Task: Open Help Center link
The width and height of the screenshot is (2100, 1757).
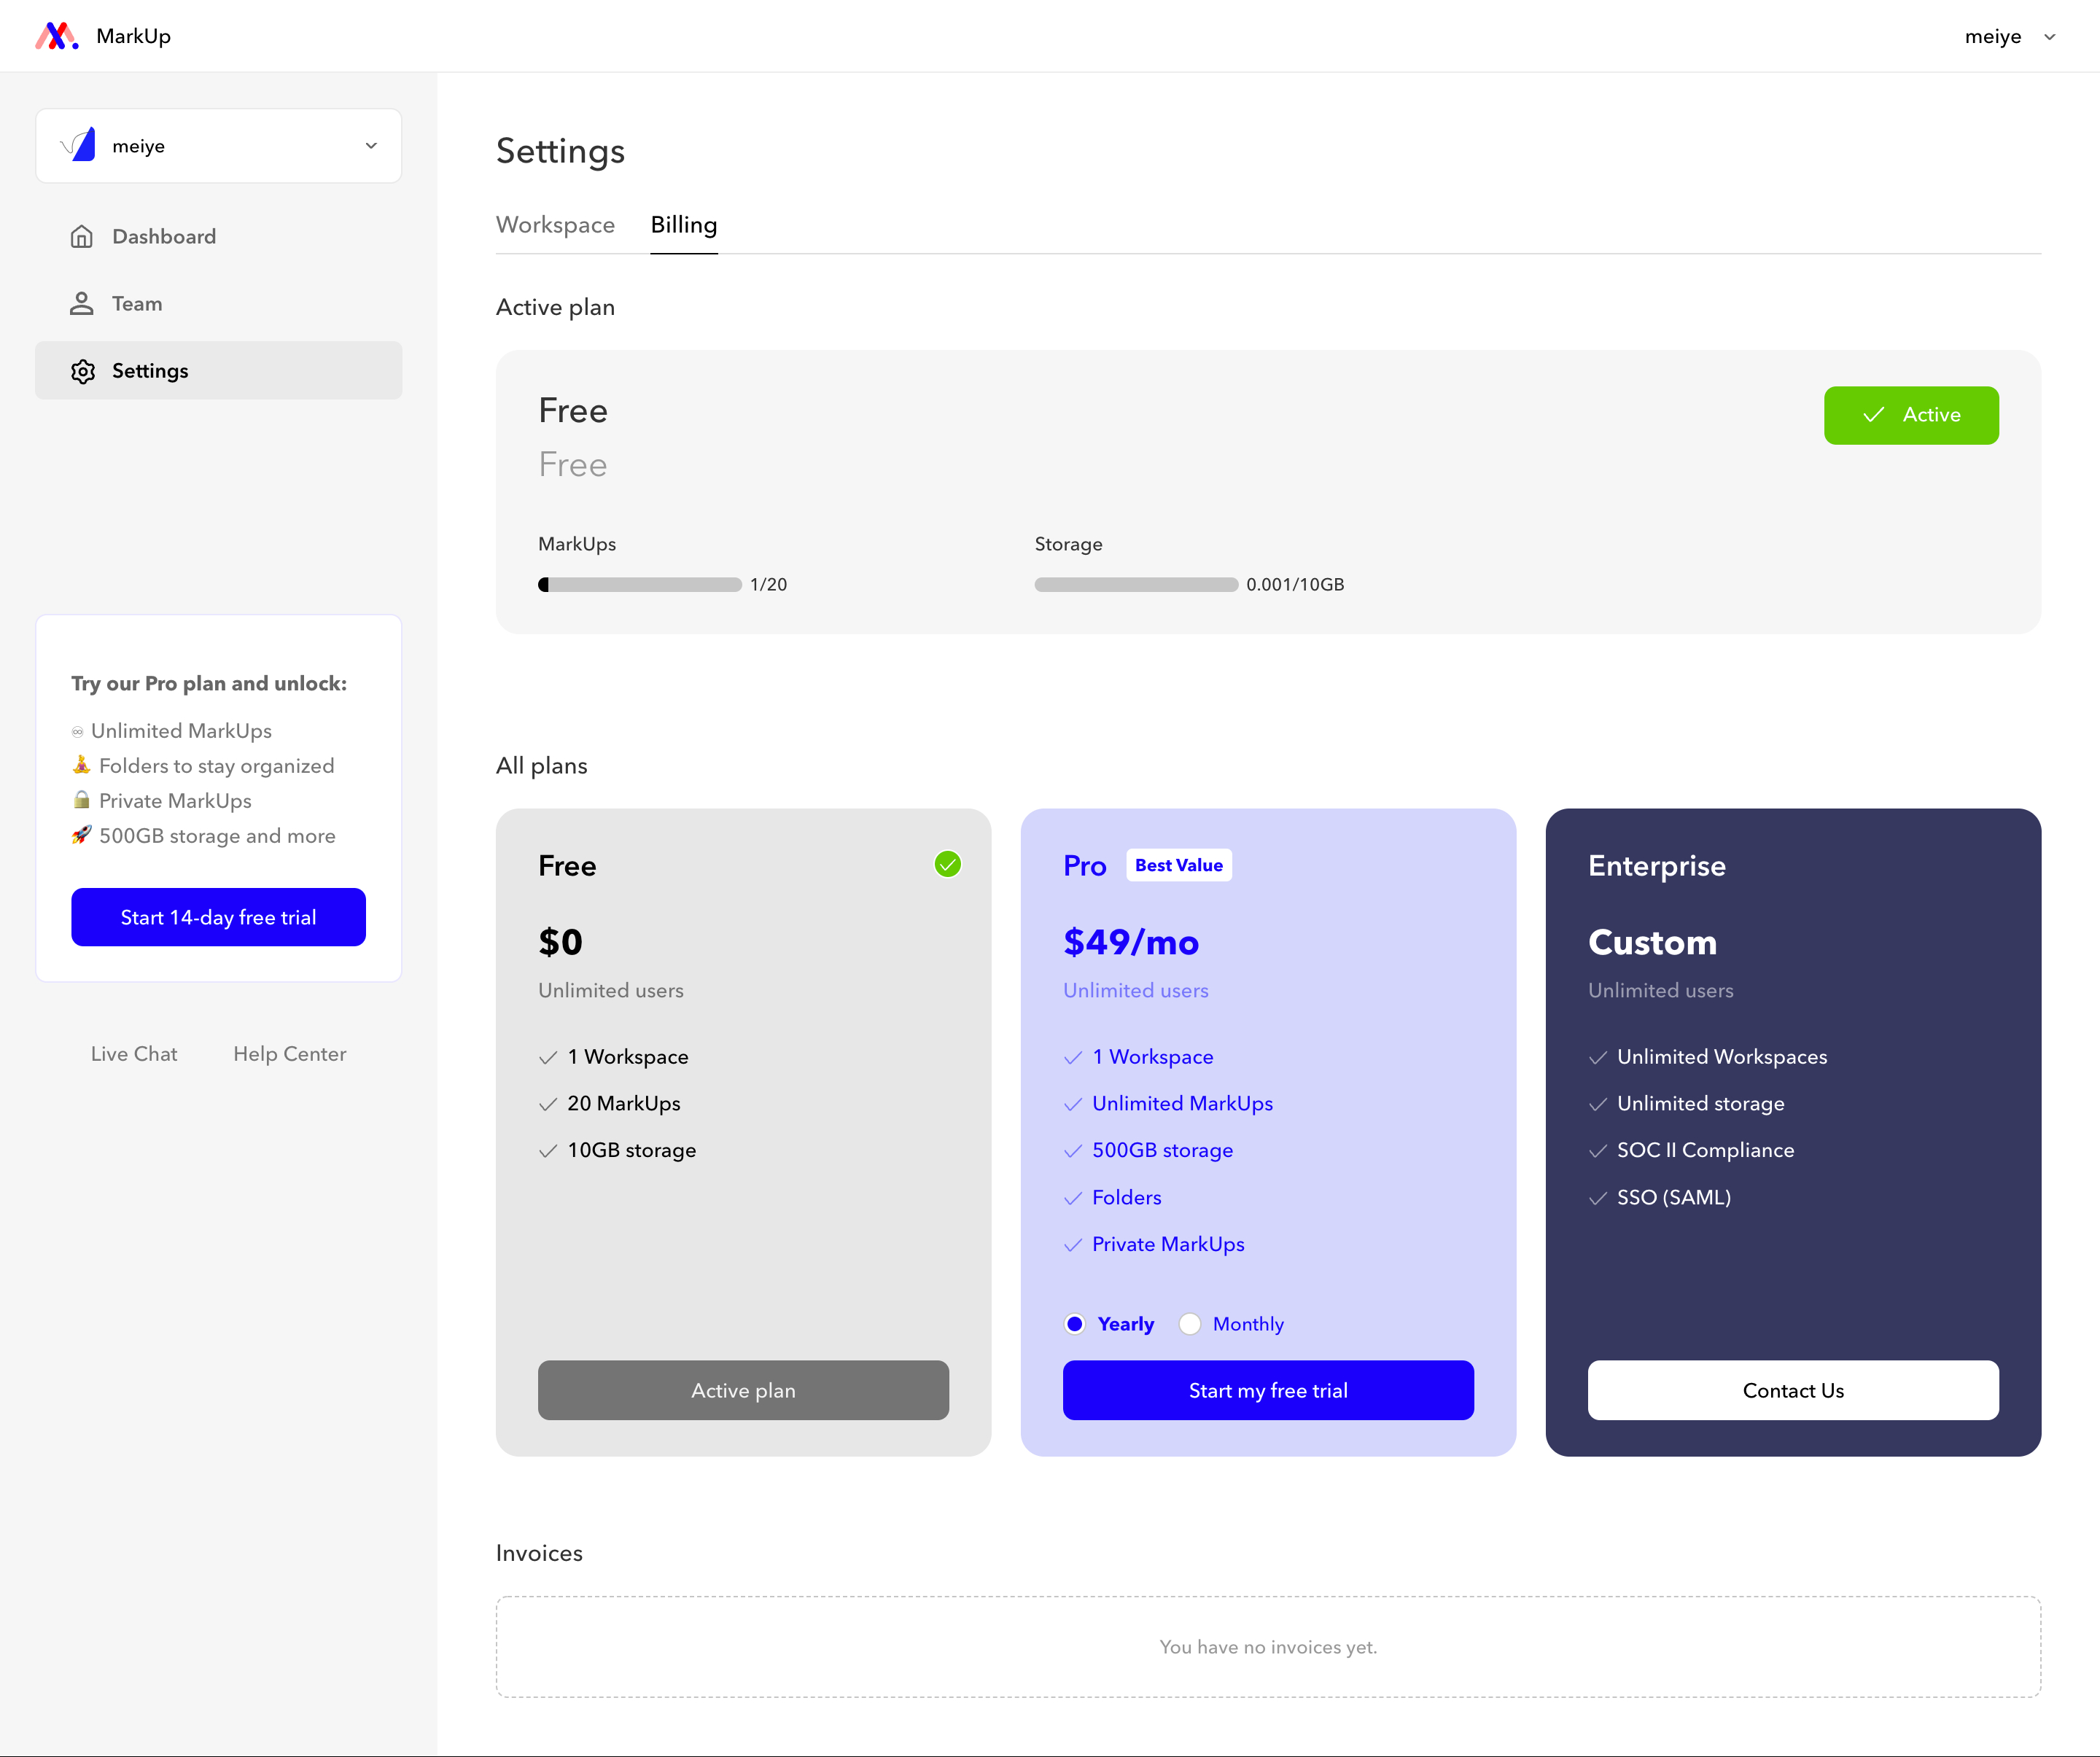Action: pos(290,1054)
